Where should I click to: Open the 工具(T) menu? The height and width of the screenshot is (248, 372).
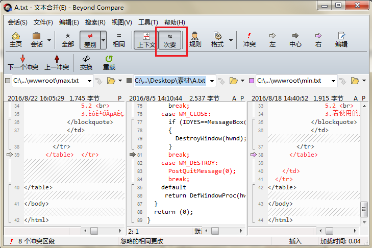pos(148,22)
